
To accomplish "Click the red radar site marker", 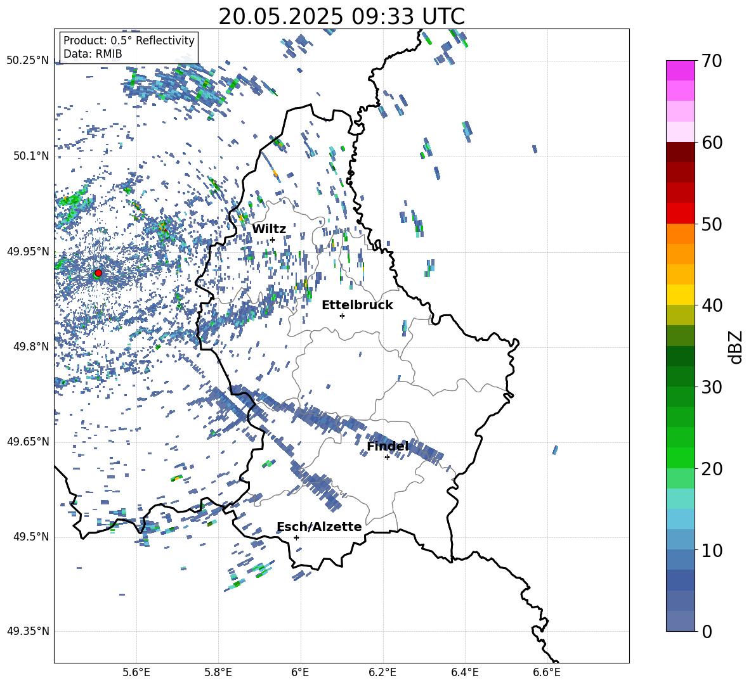I will point(98,273).
